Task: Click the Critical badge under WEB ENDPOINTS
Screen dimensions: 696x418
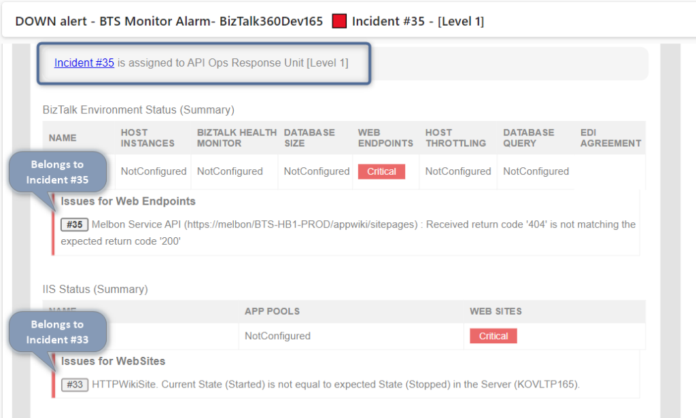Action: click(x=381, y=171)
